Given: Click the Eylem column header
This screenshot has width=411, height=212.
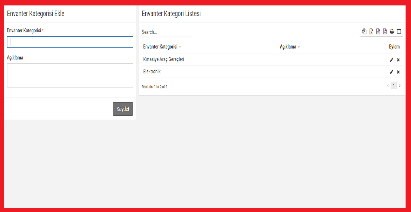Looking at the screenshot, I should coord(394,47).
